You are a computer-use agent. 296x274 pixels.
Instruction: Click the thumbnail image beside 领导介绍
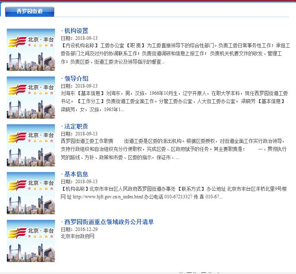point(31,98)
